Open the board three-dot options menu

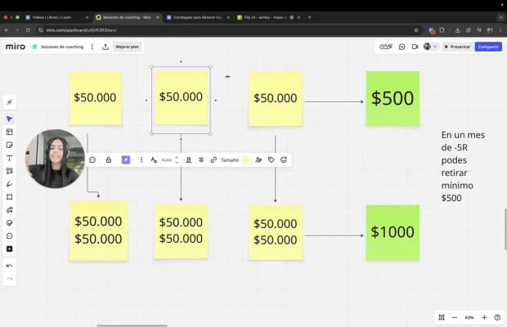pyautogui.click(x=92, y=47)
